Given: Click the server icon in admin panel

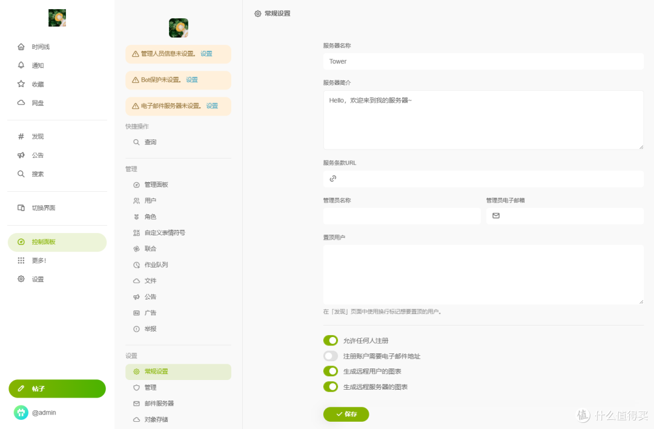Looking at the screenshot, I should point(179,28).
